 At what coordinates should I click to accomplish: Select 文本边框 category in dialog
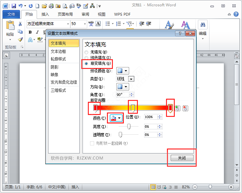pos(64,51)
